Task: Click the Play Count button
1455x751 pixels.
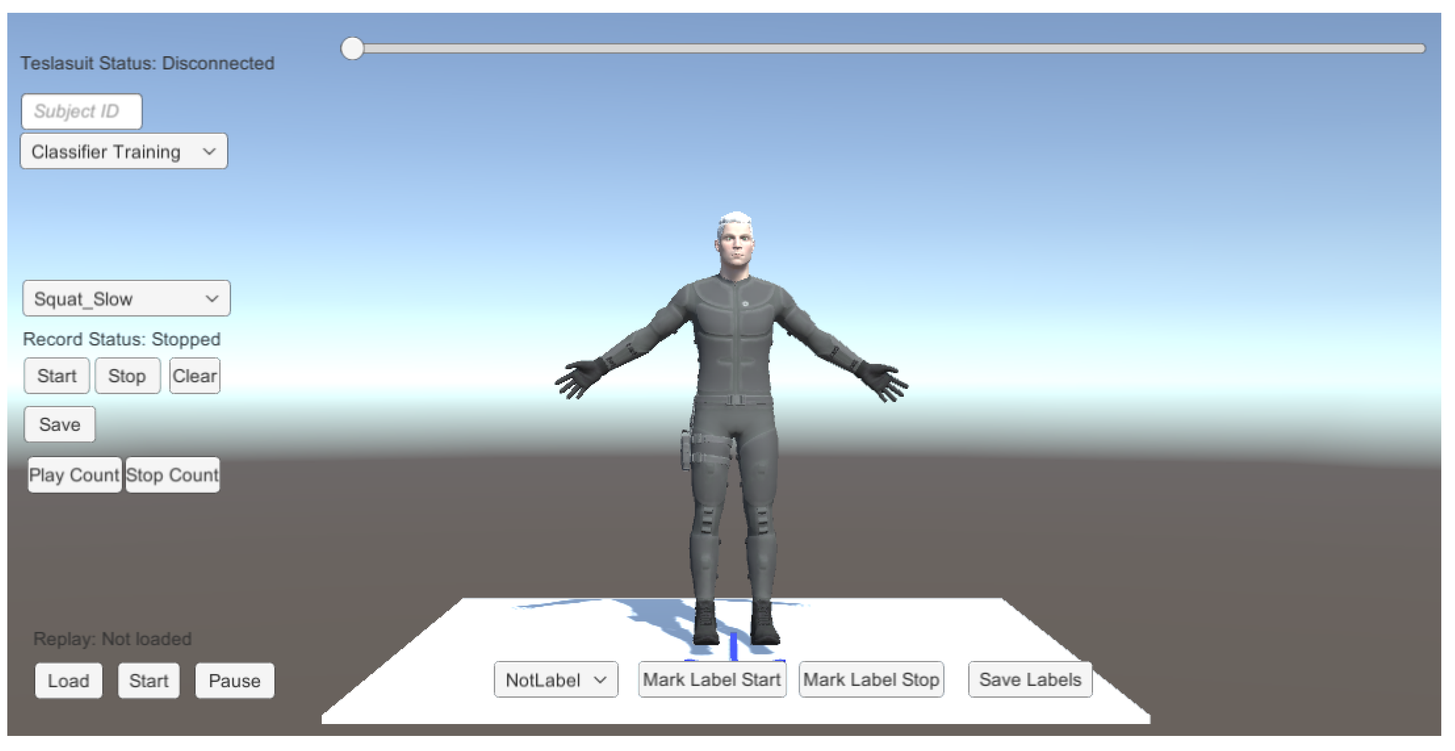Action: (74, 475)
